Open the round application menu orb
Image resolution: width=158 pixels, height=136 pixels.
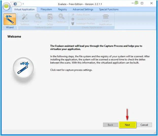(x=6, y=6)
